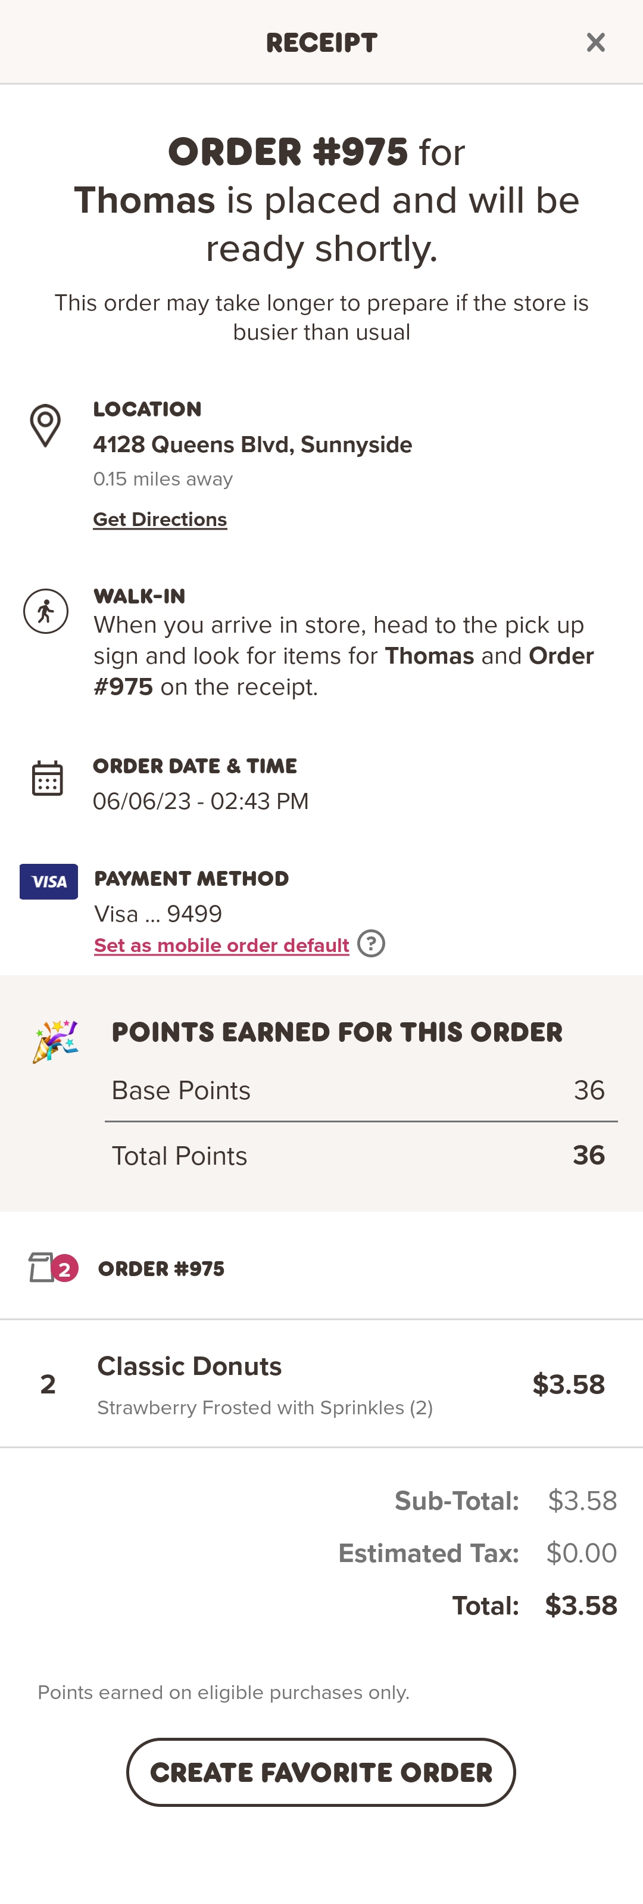The image size is (643, 1904).
Task: Close the receipt with the X icon
Action: click(595, 43)
